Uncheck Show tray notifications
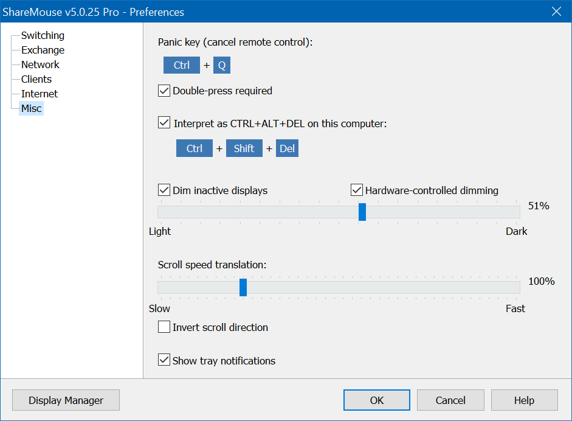This screenshot has width=572, height=421. point(164,360)
